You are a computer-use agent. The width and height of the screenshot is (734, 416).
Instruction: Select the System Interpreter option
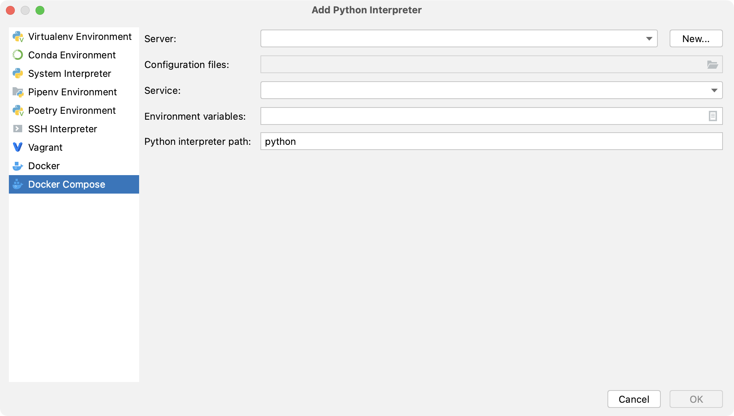(70, 73)
